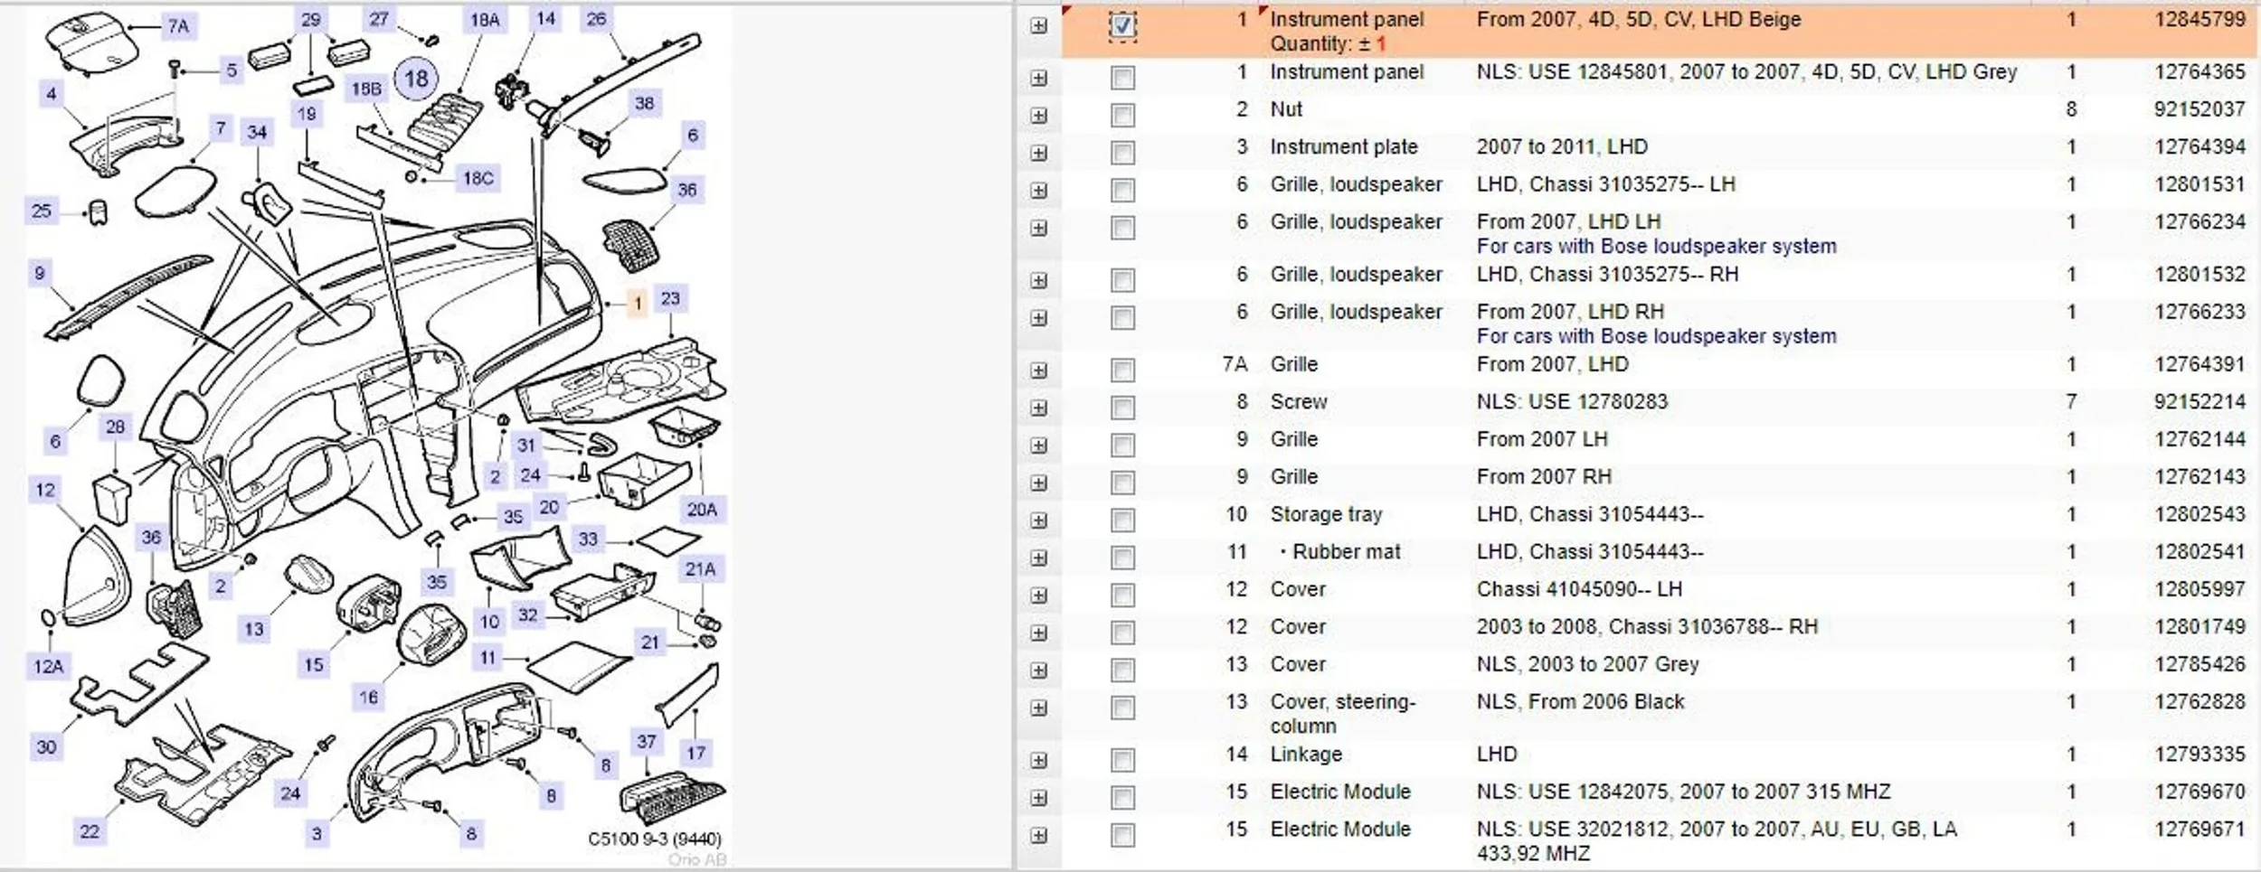Screen dimensions: 2261x872
Task: Expand the Nut 92152037 row
Action: (x=1038, y=116)
